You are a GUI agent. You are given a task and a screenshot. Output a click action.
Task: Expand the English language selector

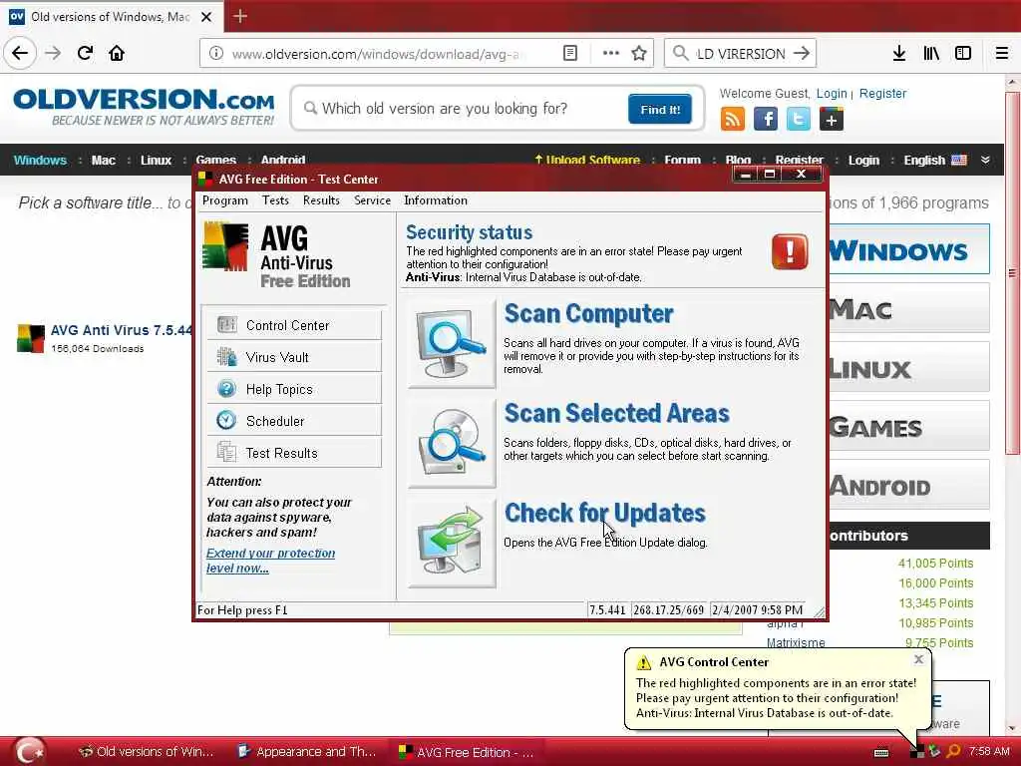(x=934, y=161)
